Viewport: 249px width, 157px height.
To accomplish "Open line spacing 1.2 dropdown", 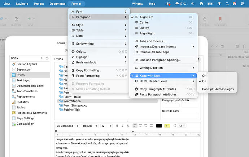I will (x=182, y=126).
